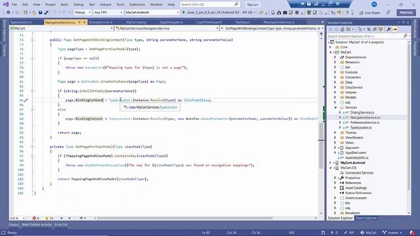Open the zoom level dropdown showing 100 %
The width and height of the screenshot is (420, 236).
pos(18,218)
